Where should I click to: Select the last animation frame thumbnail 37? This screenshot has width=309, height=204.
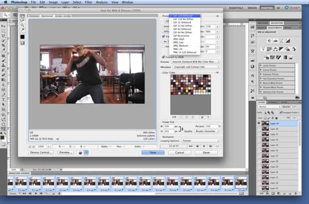click(241, 183)
